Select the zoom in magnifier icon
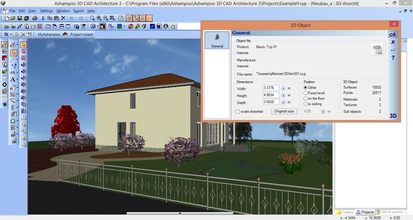The width and height of the screenshot is (413, 220). tap(99, 18)
